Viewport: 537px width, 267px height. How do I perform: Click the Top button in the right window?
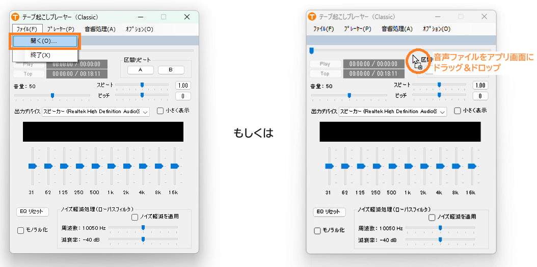tap(325, 74)
